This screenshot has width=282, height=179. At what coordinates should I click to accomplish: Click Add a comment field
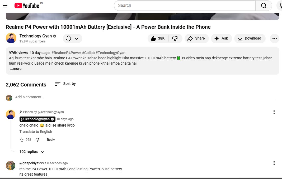click(x=145, y=97)
